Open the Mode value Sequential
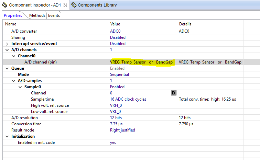The width and height of the screenshot is (260, 160). pos(119,75)
